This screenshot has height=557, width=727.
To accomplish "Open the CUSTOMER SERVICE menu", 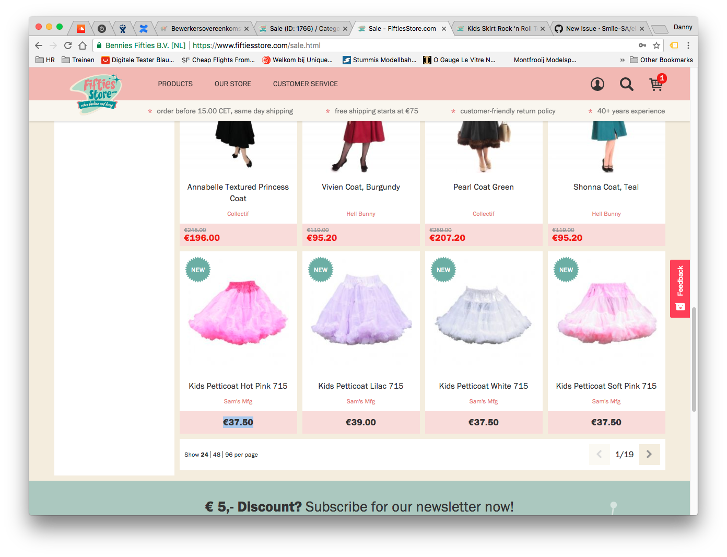I will [306, 84].
